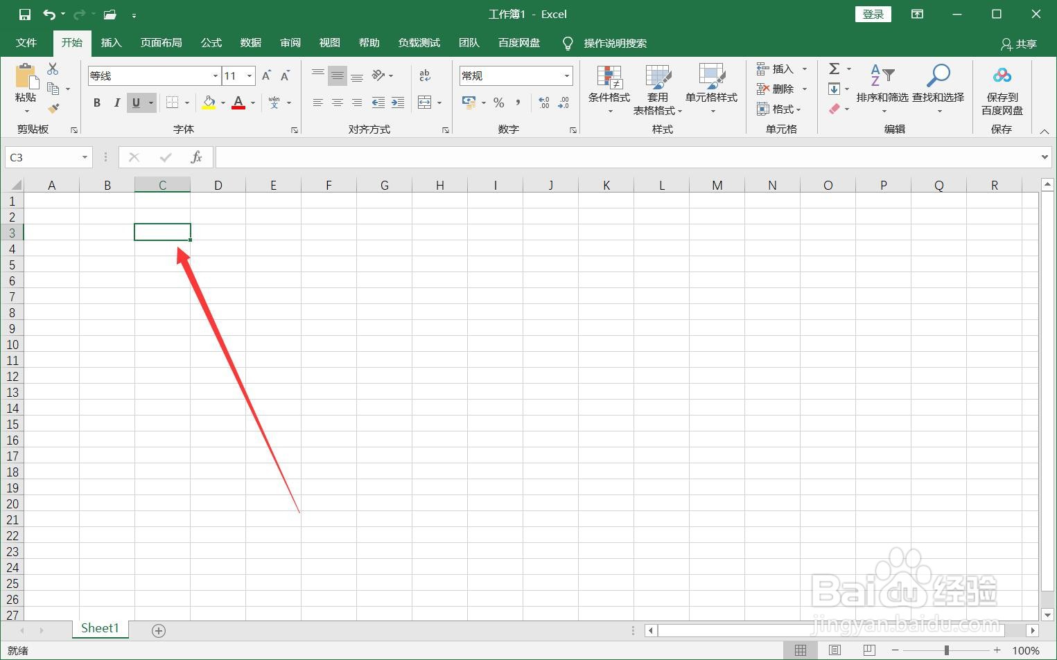The height and width of the screenshot is (660, 1057).
Task: Click the Wrap Text icon
Action: pos(425,75)
